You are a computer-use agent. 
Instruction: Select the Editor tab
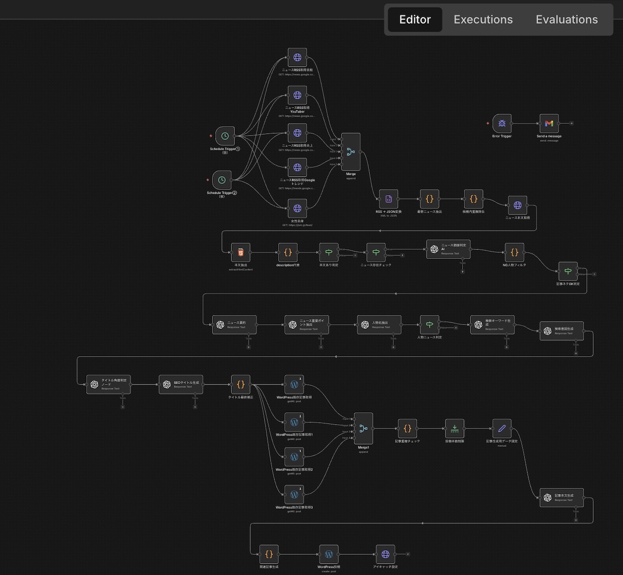click(415, 20)
